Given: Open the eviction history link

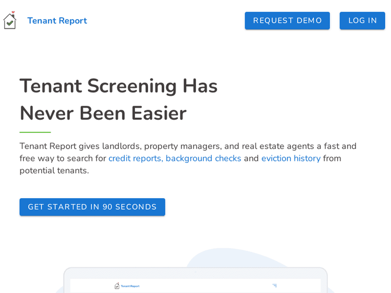Looking at the screenshot, I should [291, 158].
